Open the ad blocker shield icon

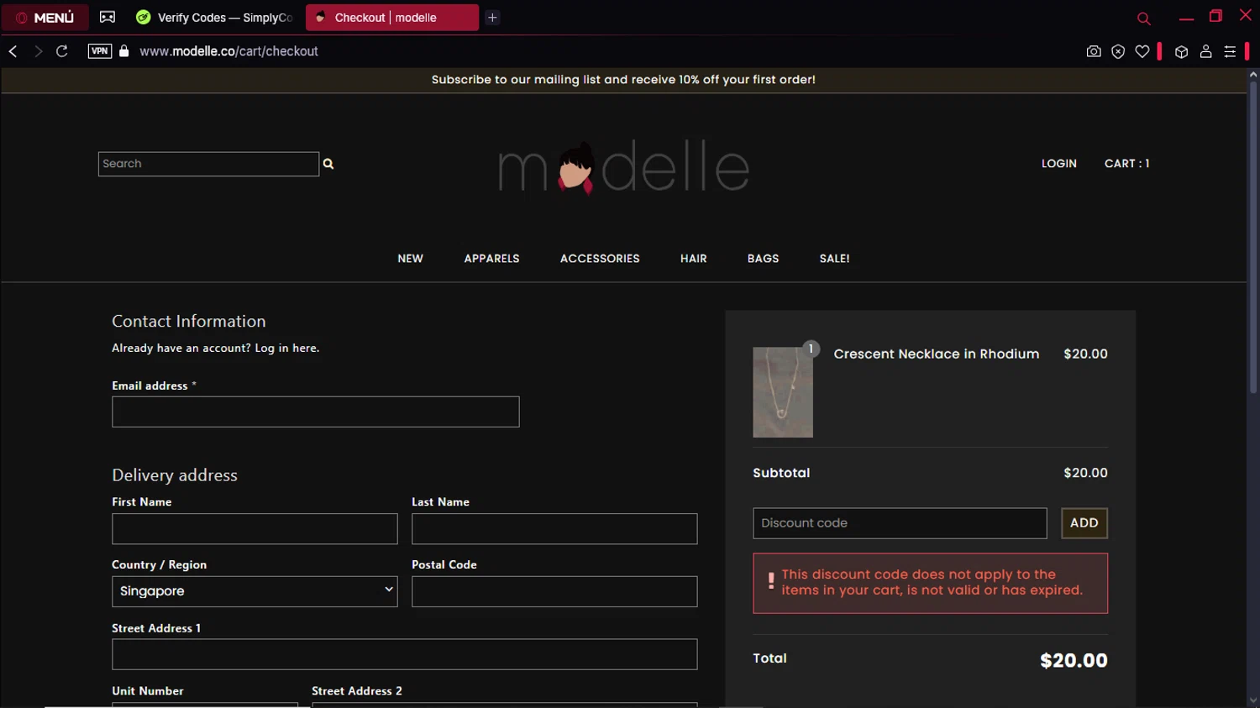point(1118,51)
